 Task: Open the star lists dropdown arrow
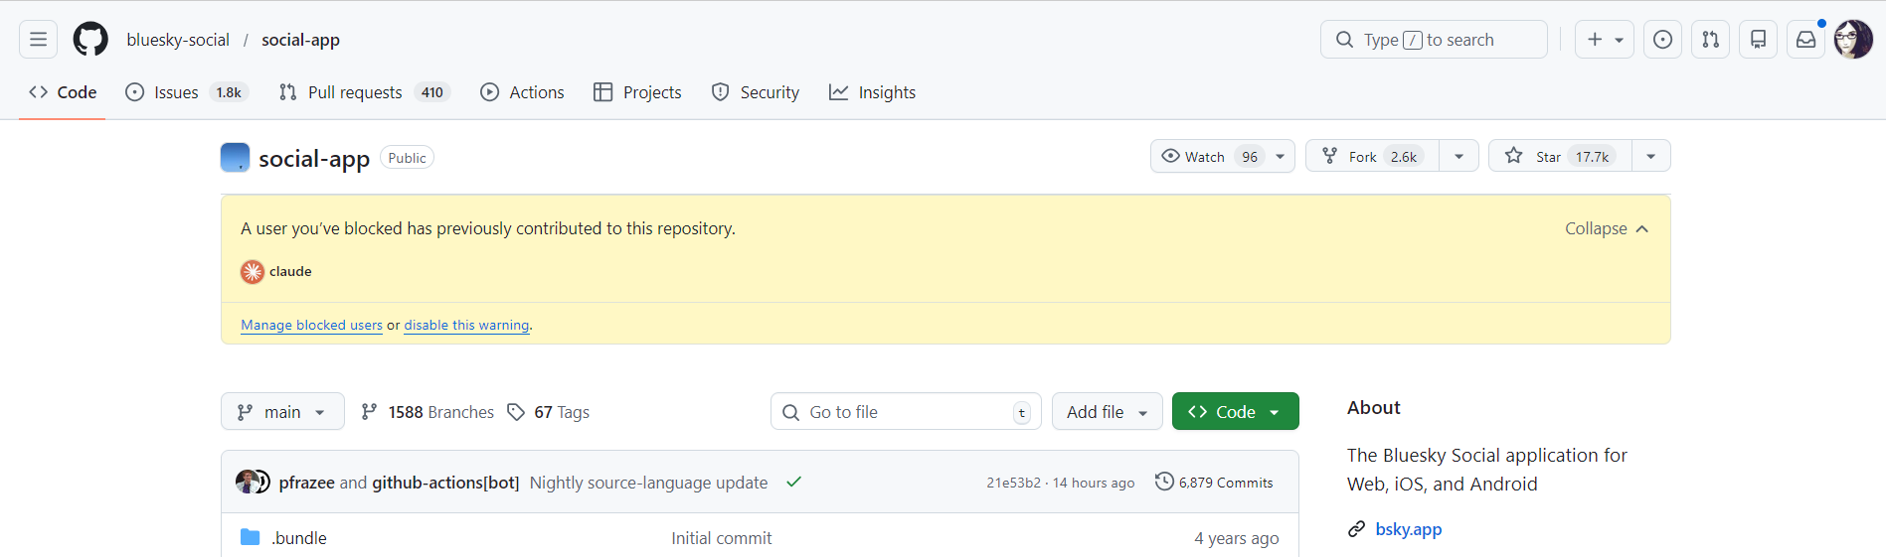tap(1650, 157)
